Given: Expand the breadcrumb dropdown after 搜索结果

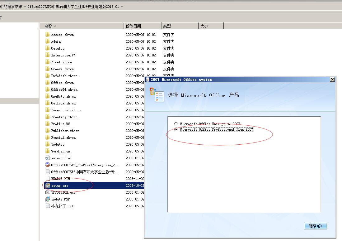Looking at the screenshot, I should (x=25, y=7).
